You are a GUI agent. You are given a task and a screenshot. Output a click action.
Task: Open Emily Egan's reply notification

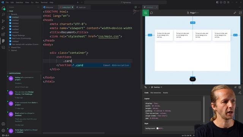point(24,131)
